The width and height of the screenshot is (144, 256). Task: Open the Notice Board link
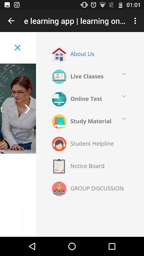[x=87, y=166]
